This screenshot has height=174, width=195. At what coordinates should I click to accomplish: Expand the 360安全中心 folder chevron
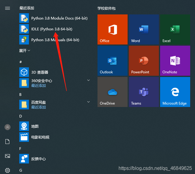[88, 80]
